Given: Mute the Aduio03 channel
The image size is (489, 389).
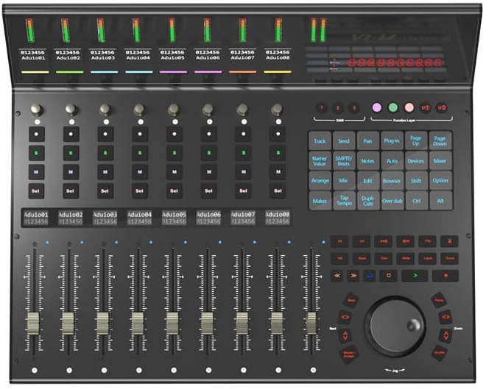Looking at the screenshot, I should pos(105,172).
